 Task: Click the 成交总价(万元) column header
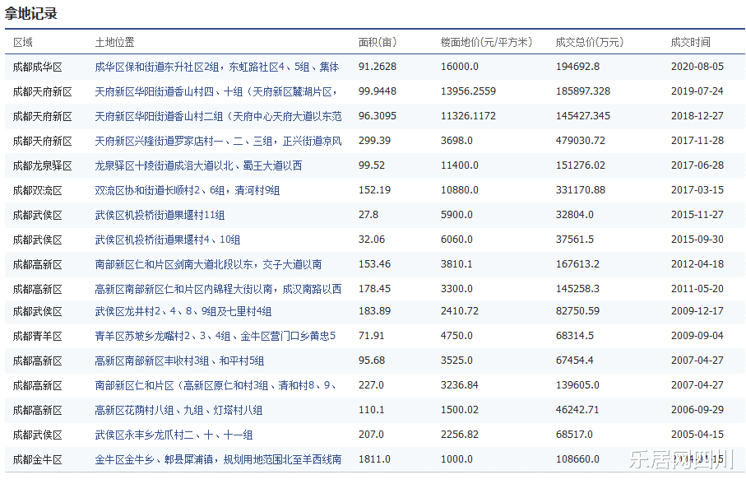click(x=590, y=43)
